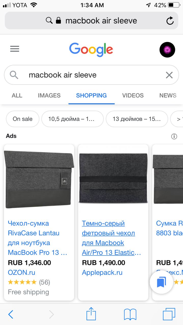Tap the RUB 1,346.00 price
Image resolution: width=183 pixels, height=325 pixels.
tap(30, 263)
